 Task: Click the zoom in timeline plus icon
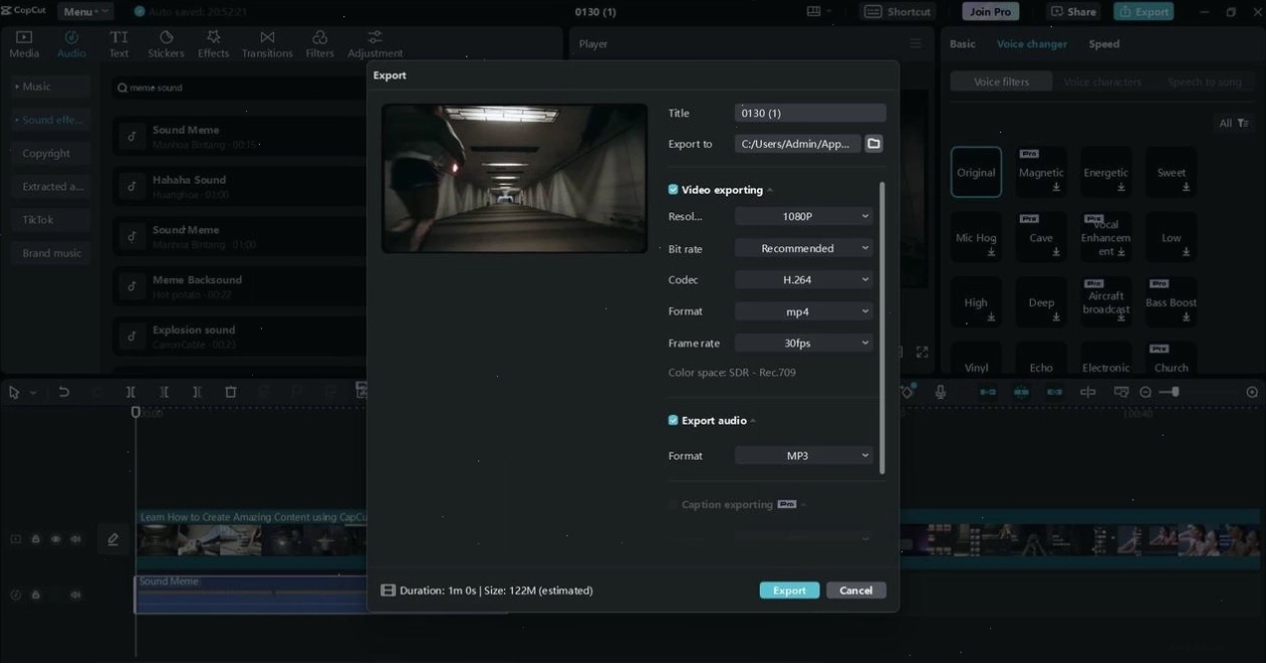pyautogui.click(x=1252, y=392)
